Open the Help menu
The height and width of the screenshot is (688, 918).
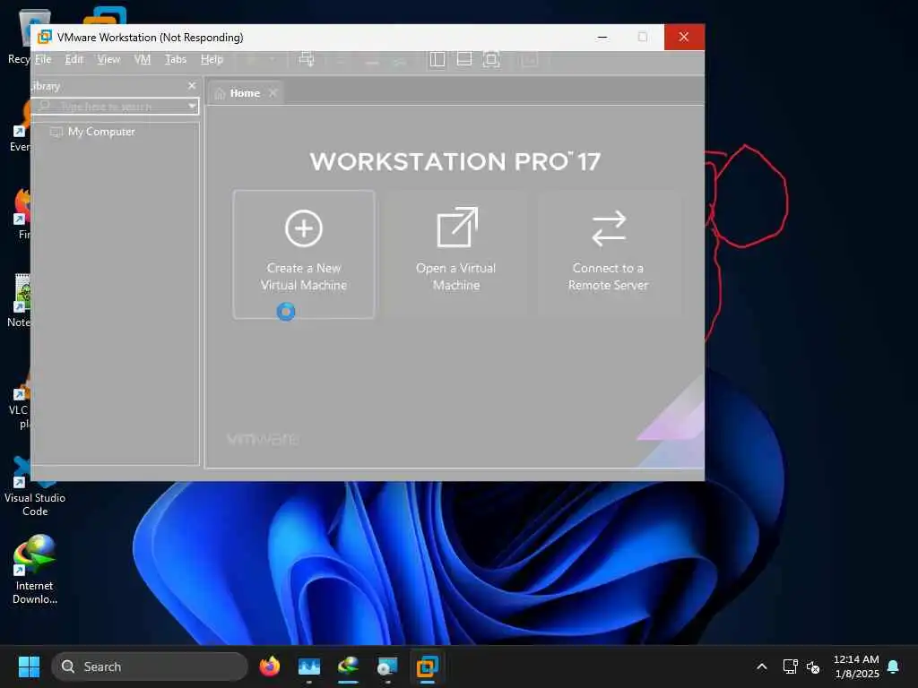click(212, 59)
